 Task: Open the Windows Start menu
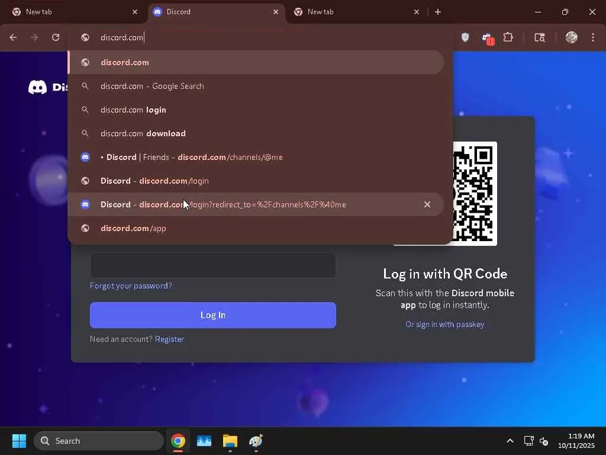click(x=19, y=441)
